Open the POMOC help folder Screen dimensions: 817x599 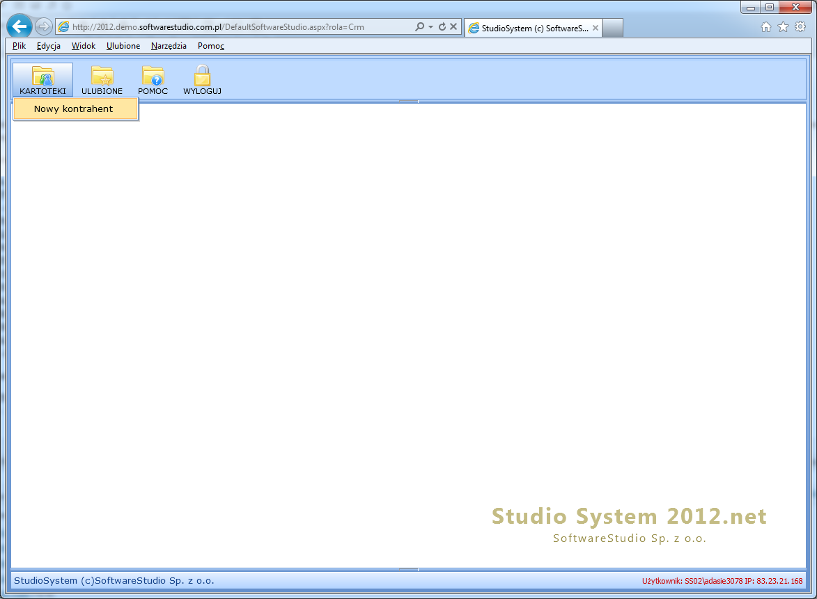point(153,79)
